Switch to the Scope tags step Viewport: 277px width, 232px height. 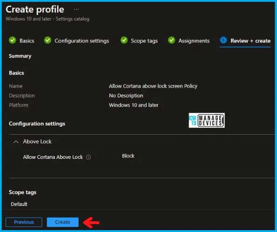point(144,41)
